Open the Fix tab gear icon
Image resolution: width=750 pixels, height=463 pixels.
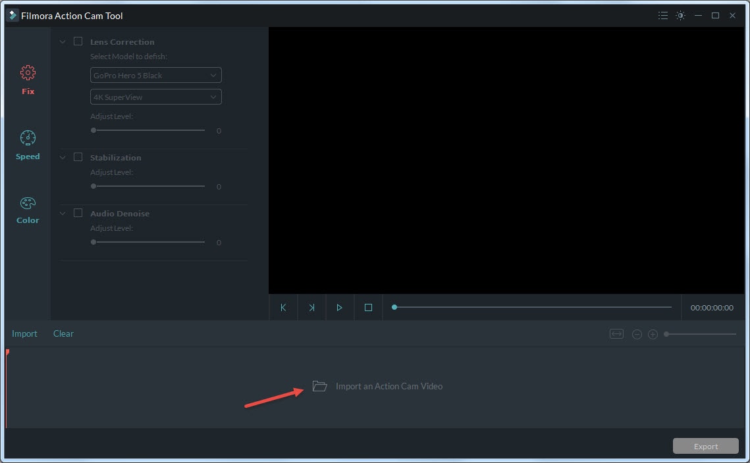point(28,72)
